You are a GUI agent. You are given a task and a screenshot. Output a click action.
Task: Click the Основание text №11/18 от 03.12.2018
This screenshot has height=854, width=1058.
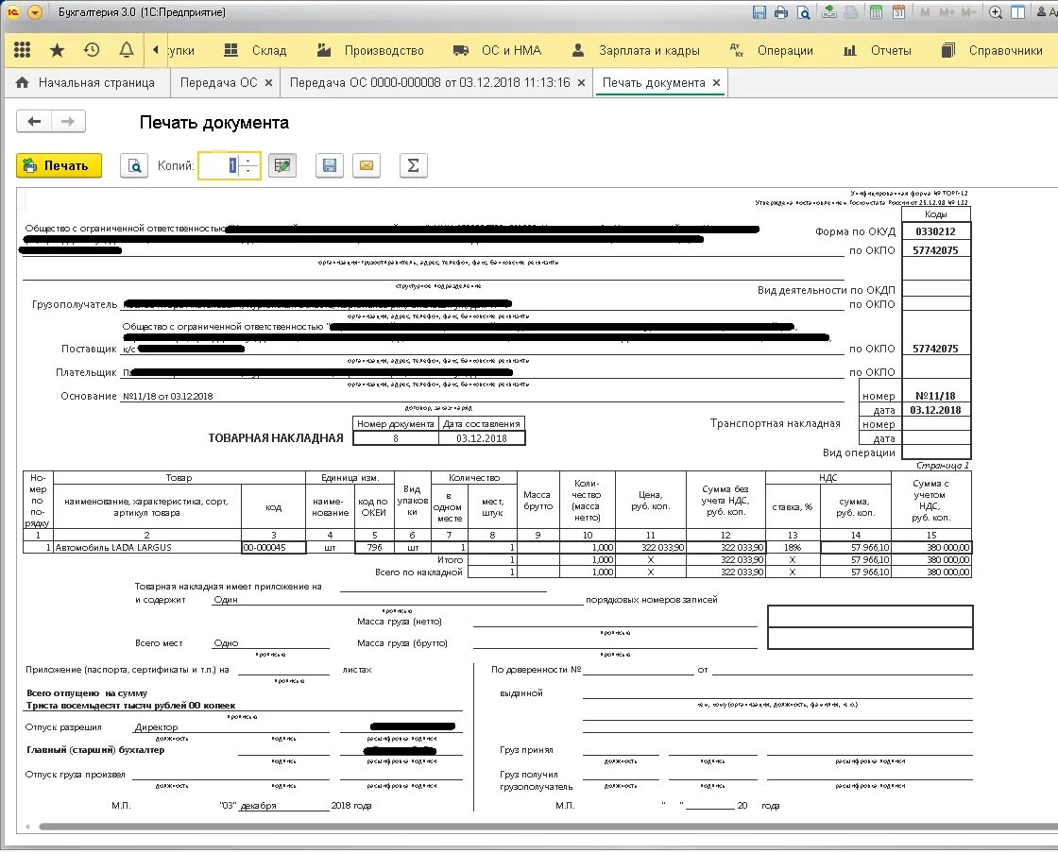pyautogui.click(x=168, y=397)
